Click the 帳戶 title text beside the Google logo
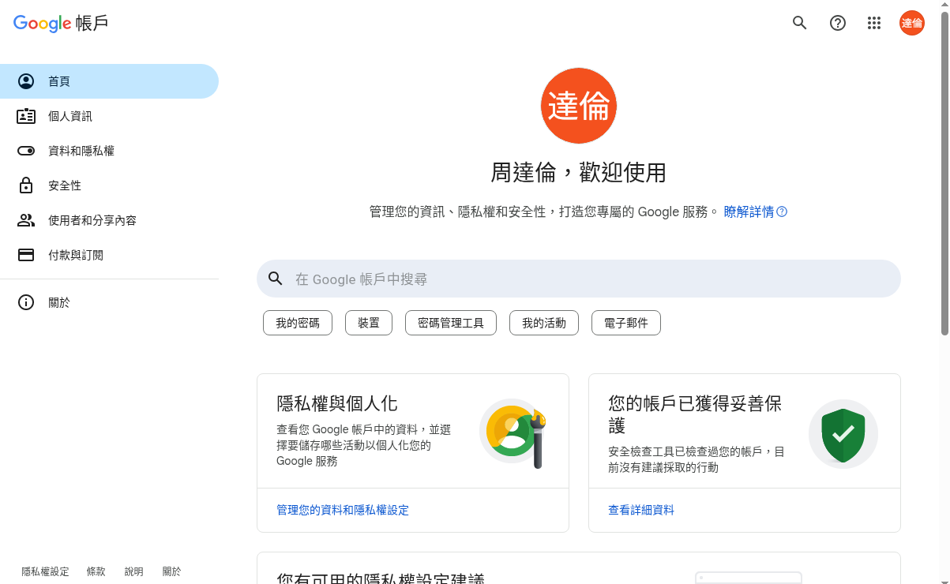Image resolution: width=950 pixels, height=584 pixels. [x=92, y=23]
